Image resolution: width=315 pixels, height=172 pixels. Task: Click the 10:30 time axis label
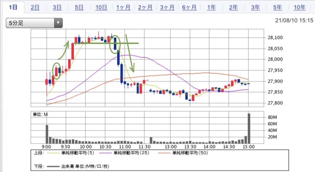(105, 147)
